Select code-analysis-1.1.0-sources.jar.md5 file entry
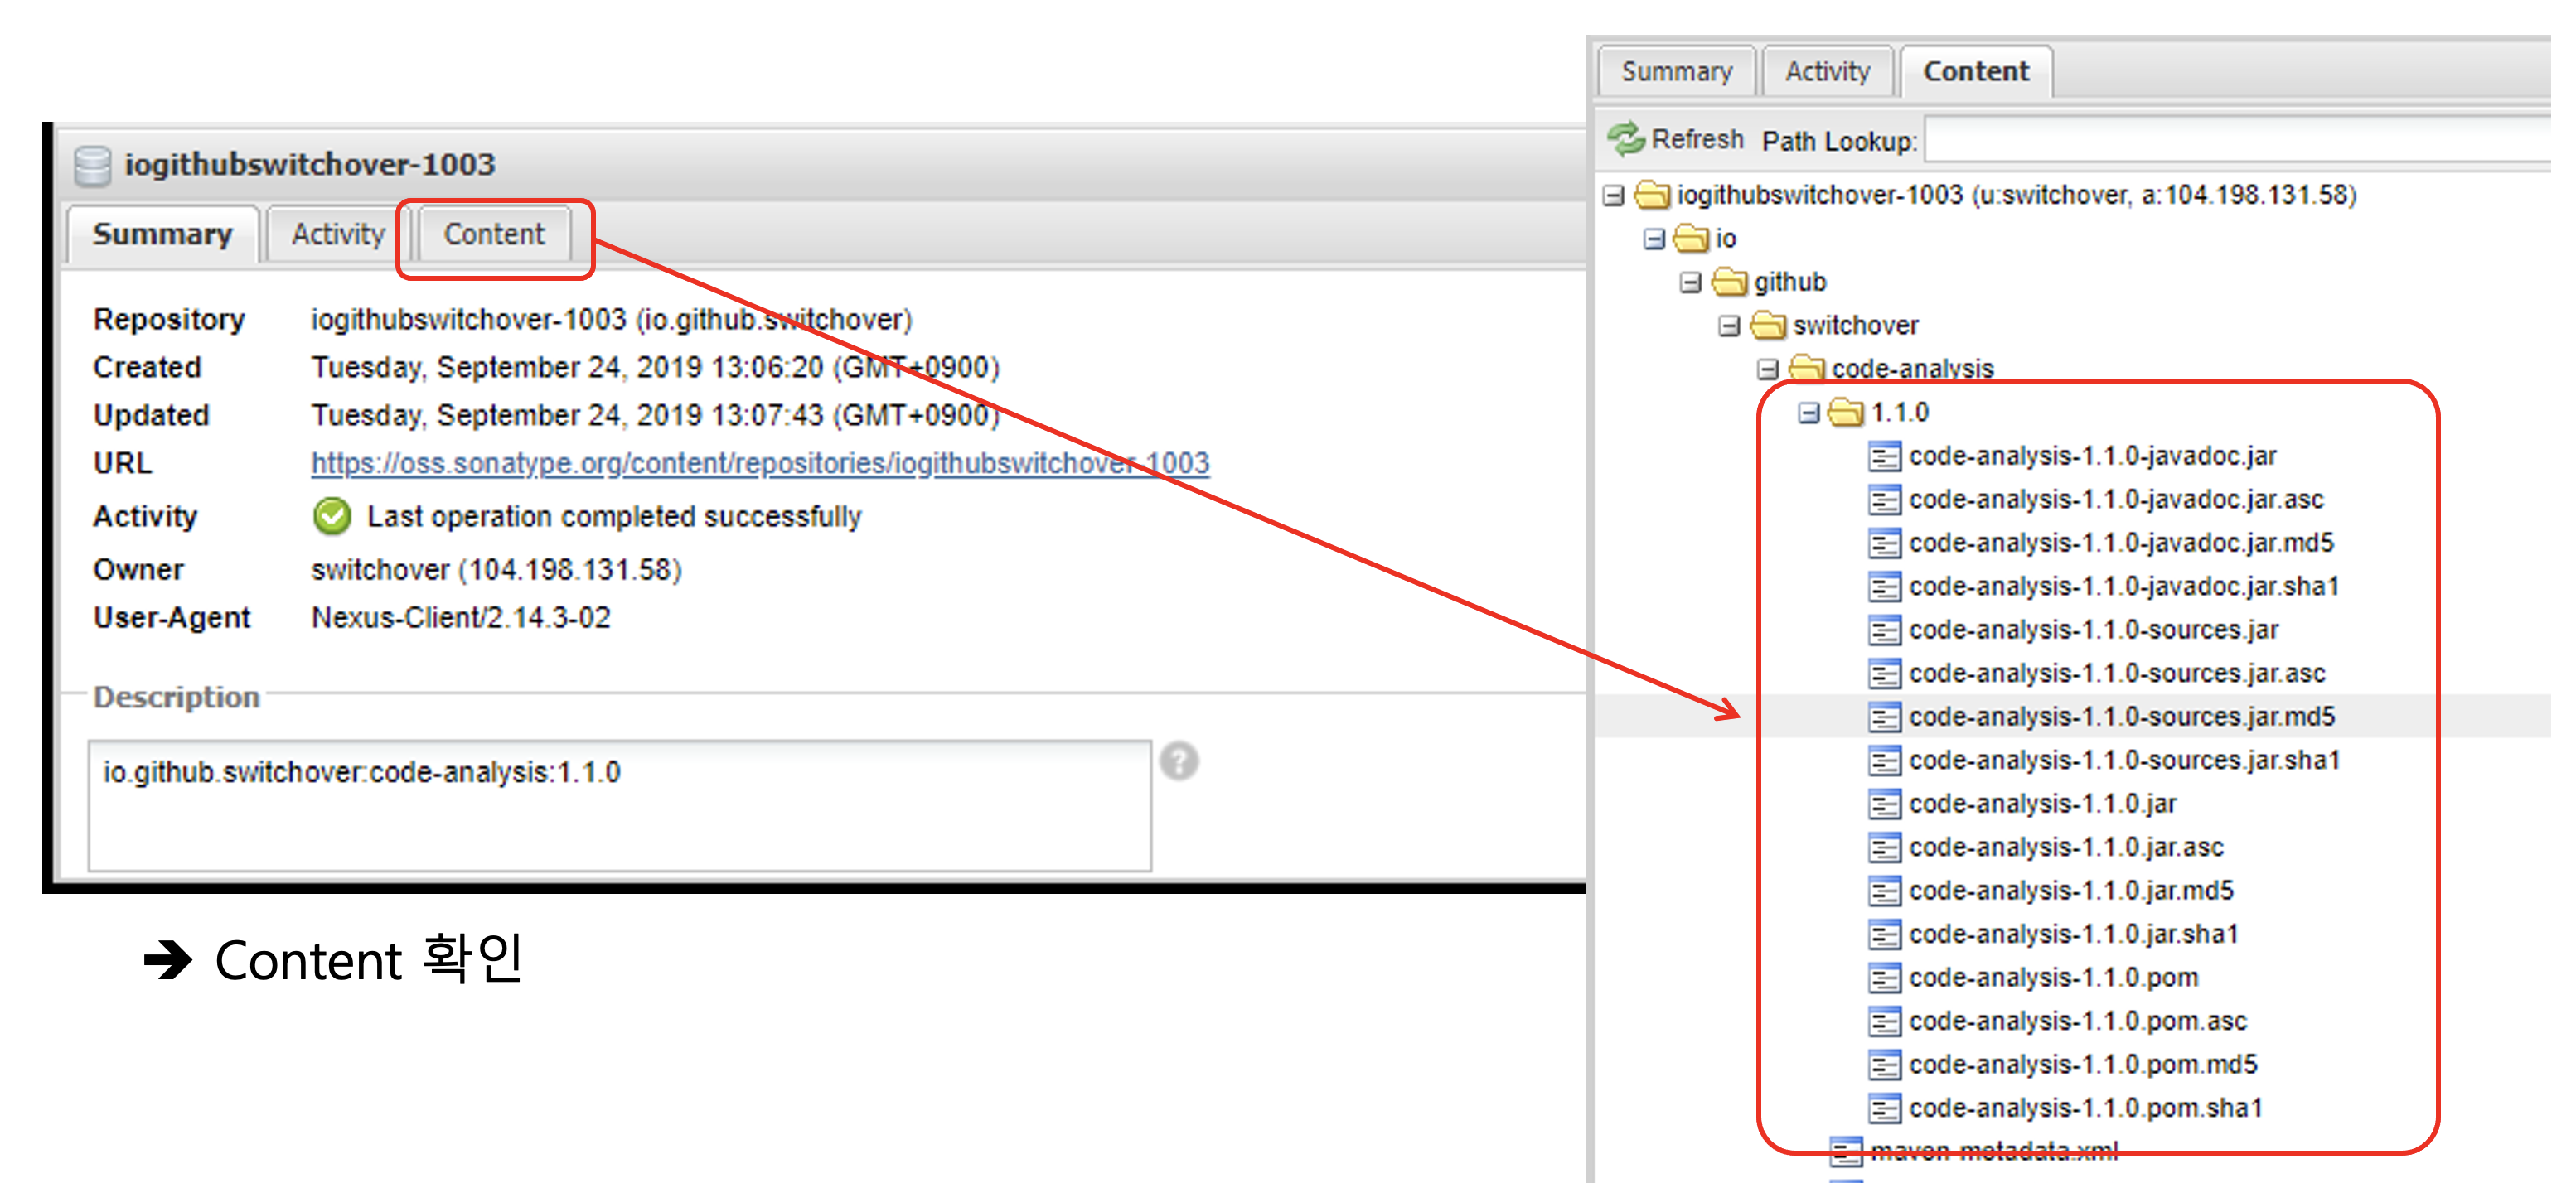Viewport: 2576px width, 1183px height. tap(2121, 717)
